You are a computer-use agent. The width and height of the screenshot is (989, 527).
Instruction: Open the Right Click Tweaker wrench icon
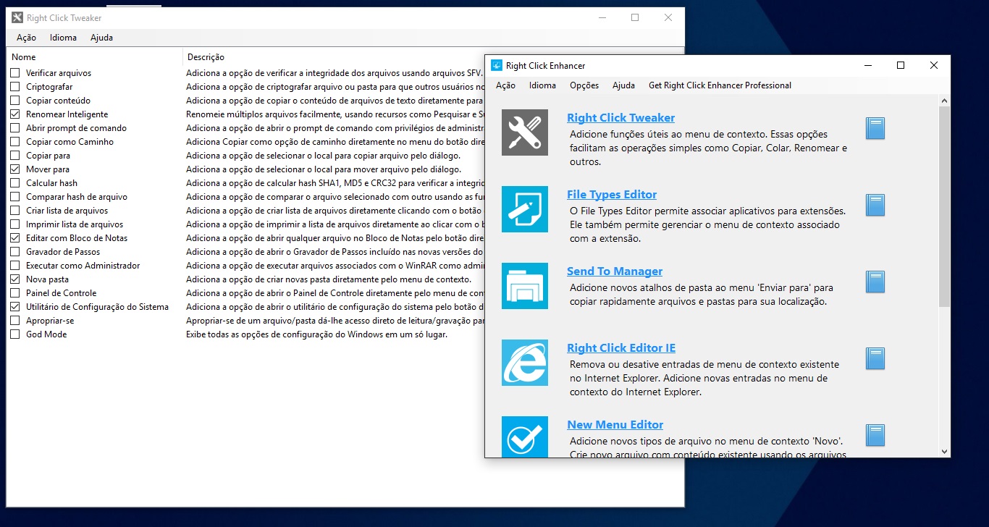[525, 132]
